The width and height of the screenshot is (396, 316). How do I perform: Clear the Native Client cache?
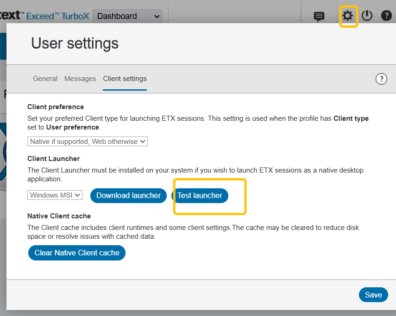point(77,253)
